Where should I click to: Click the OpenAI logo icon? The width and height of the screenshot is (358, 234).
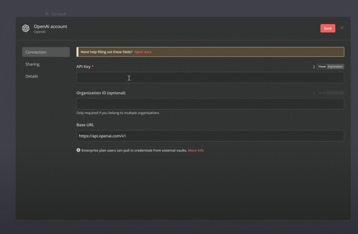pyautogui.click(x=26, y=28)
